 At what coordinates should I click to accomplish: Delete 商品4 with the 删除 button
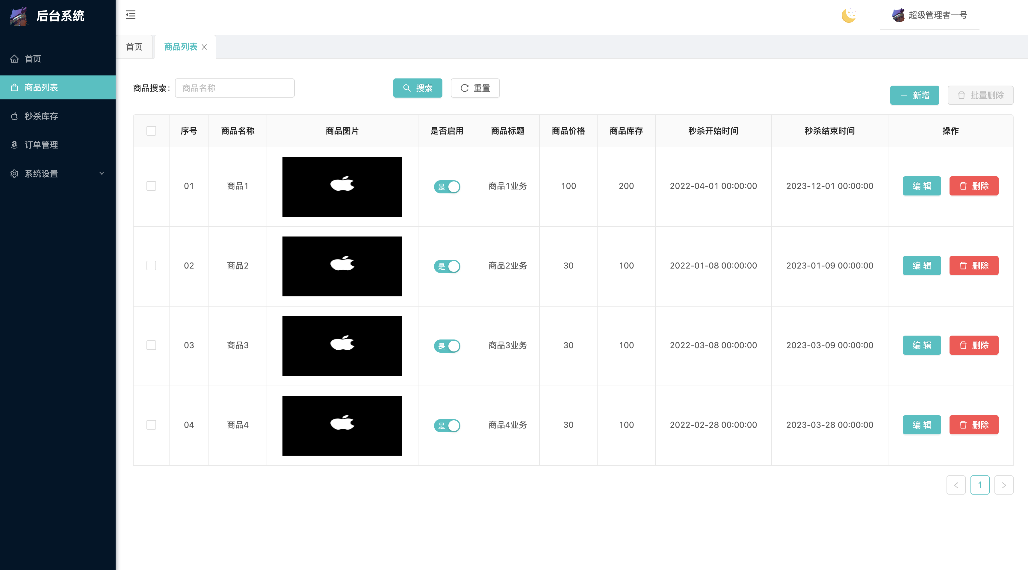(974, 425)
